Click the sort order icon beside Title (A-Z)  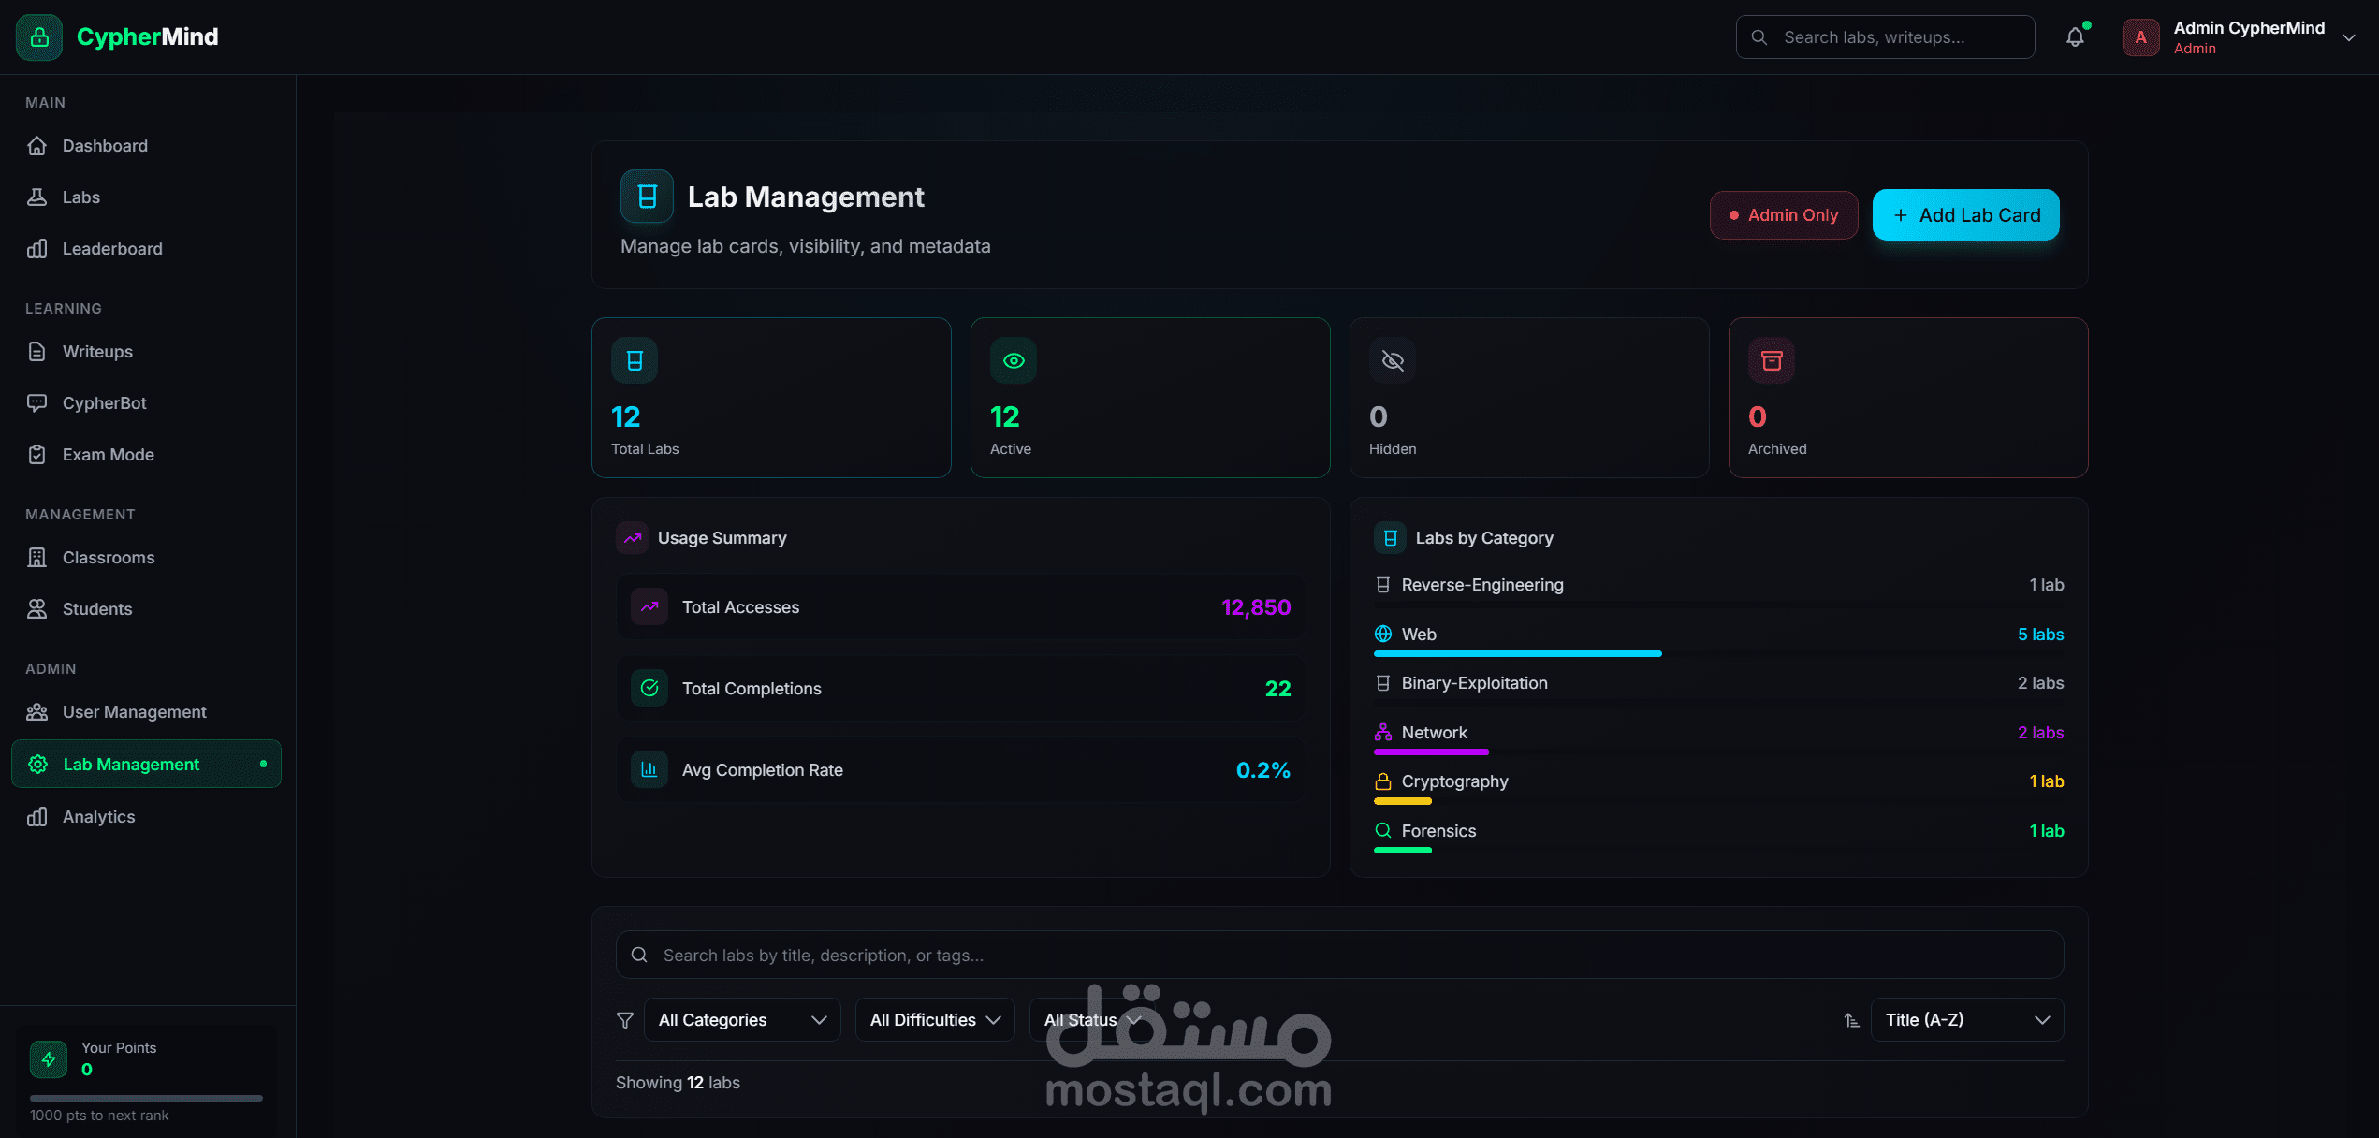[1851, 1020]
